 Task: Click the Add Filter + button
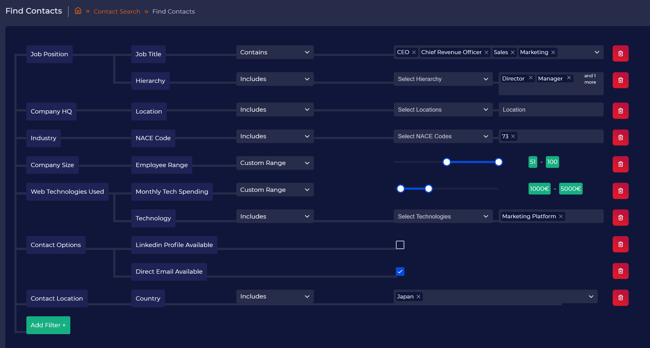[48, 325]
